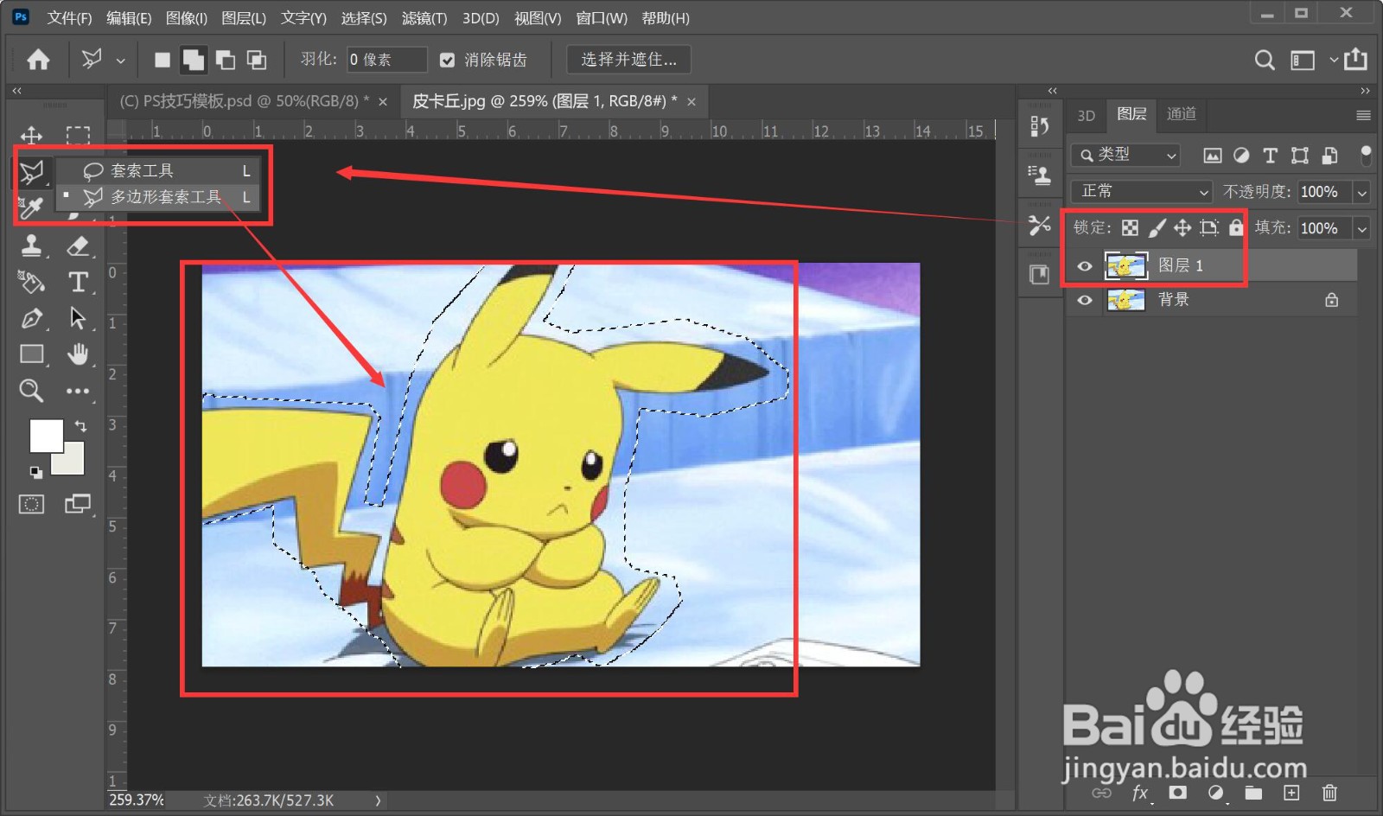Screen dimensions: 1383x816
Task: Select the Paint Bucket tool
Action: point(32,282)
